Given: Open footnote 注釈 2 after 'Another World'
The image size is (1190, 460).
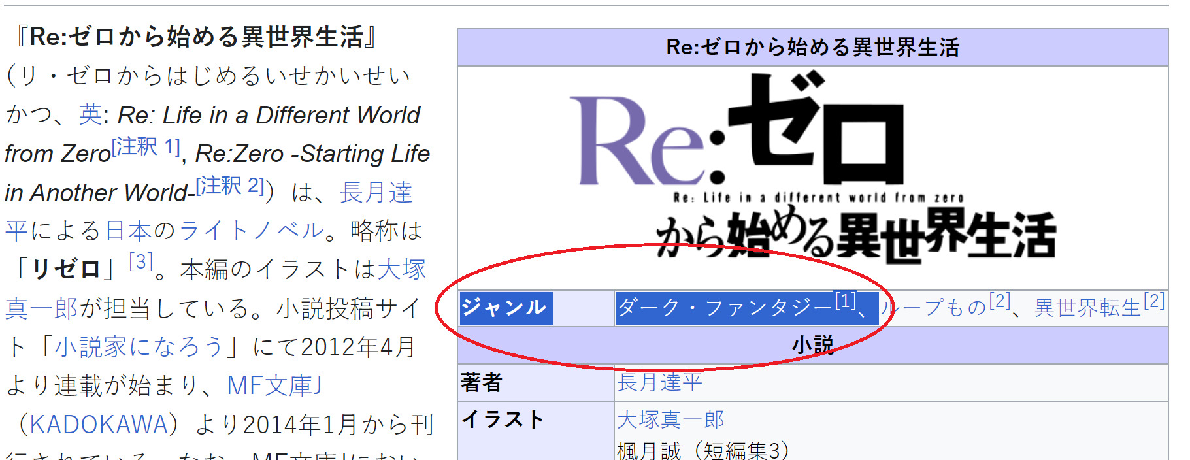Looking at the screenshot, I should click(x=230, y=186).
